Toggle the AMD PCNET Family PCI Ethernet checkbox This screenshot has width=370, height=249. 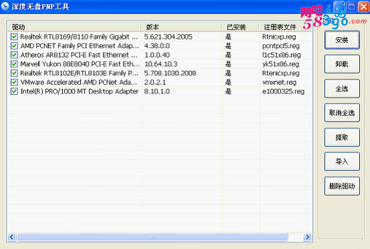coord(14,46)
